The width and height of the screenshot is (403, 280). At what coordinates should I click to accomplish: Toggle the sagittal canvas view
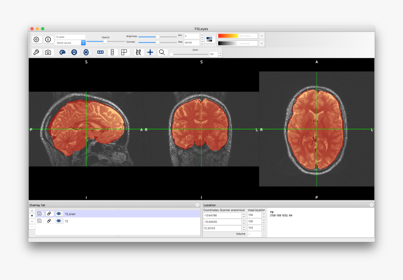(x=62, y=52)
